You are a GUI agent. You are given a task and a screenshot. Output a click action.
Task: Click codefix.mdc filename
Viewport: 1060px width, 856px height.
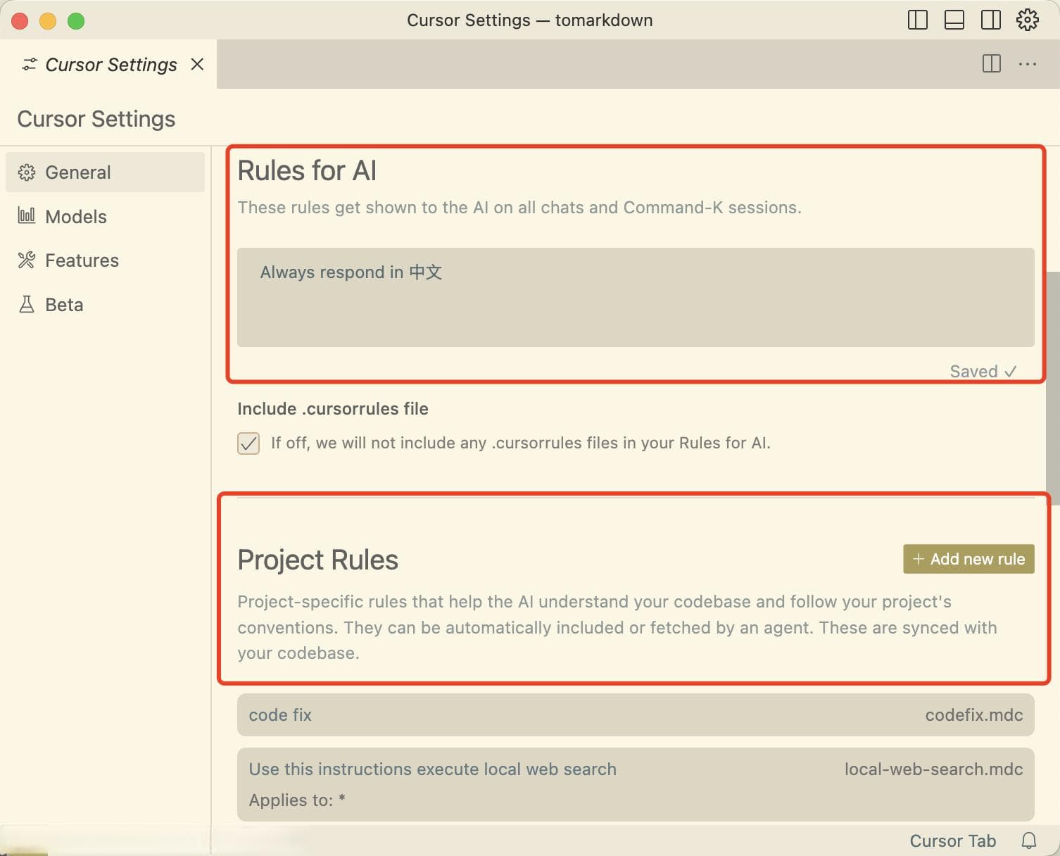[x=974, y=715]
